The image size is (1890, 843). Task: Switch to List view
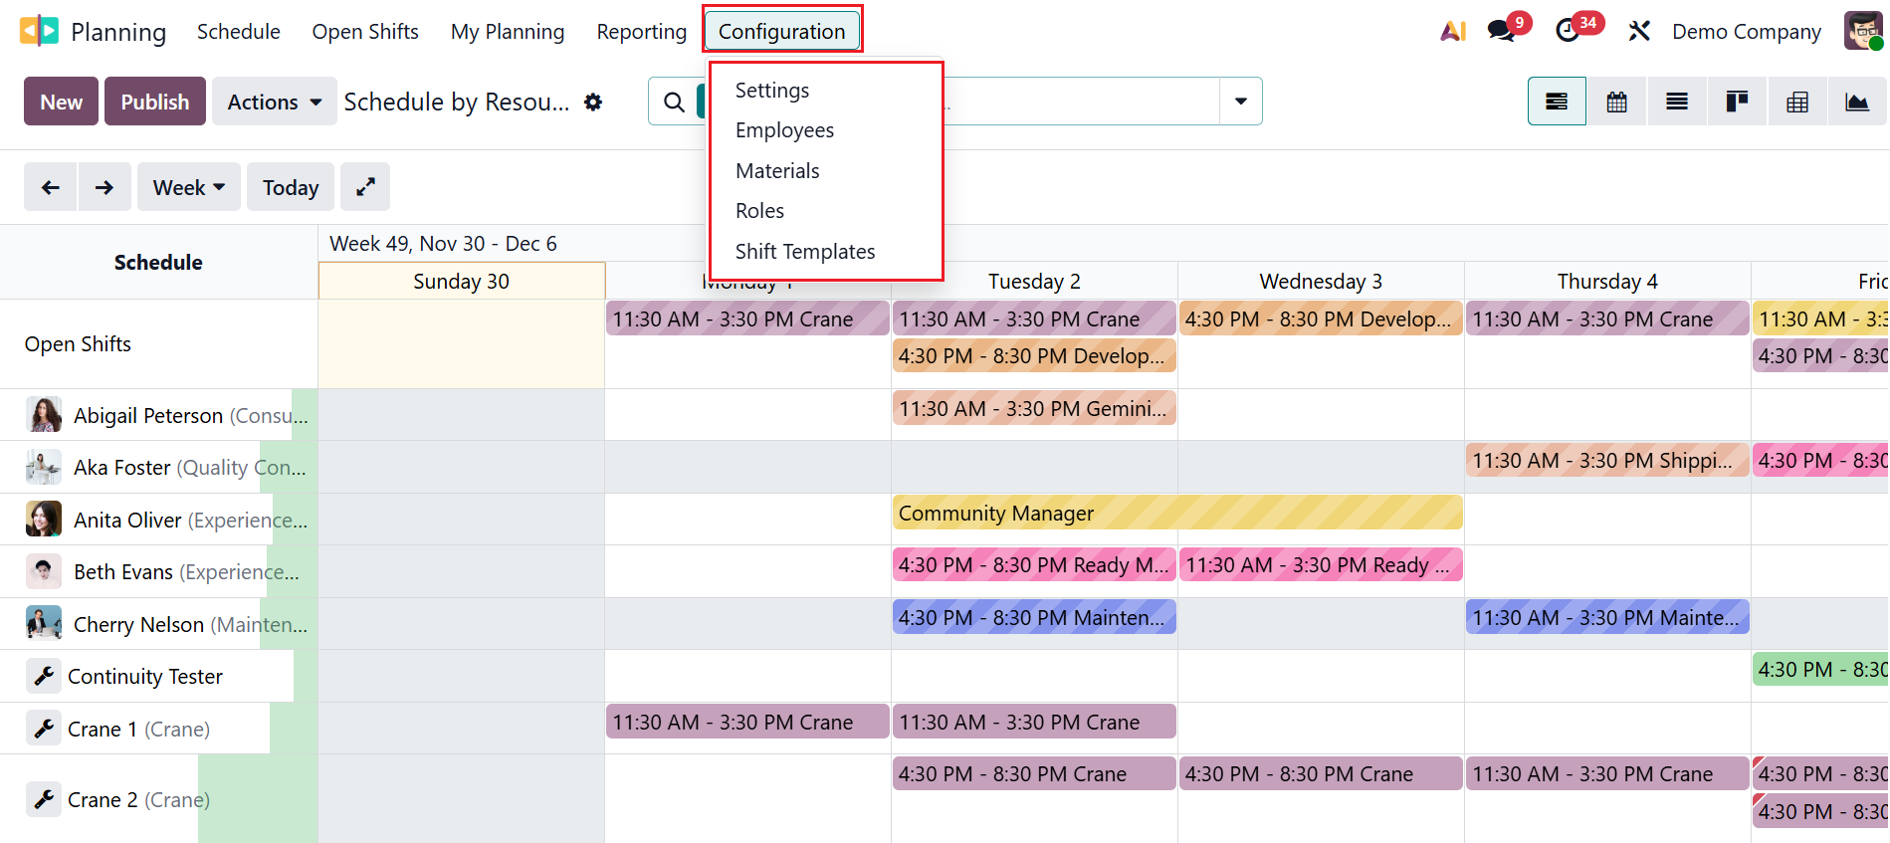(1677, 102)
